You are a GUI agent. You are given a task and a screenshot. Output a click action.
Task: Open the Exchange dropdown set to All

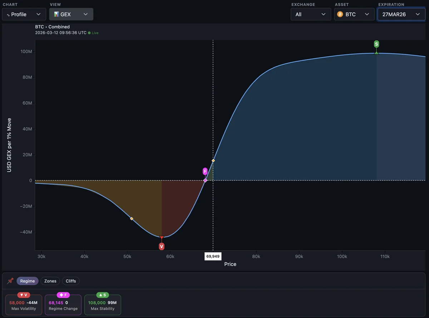[311, 14]
